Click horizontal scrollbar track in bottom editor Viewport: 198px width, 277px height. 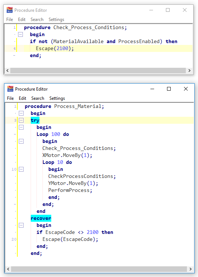tap(99, 269)
